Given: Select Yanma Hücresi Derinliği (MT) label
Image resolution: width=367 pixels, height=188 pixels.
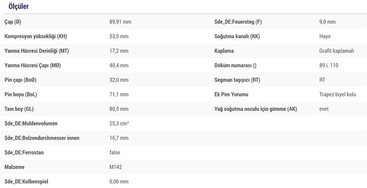Looking at the screenshot, I should click(37, 51).
